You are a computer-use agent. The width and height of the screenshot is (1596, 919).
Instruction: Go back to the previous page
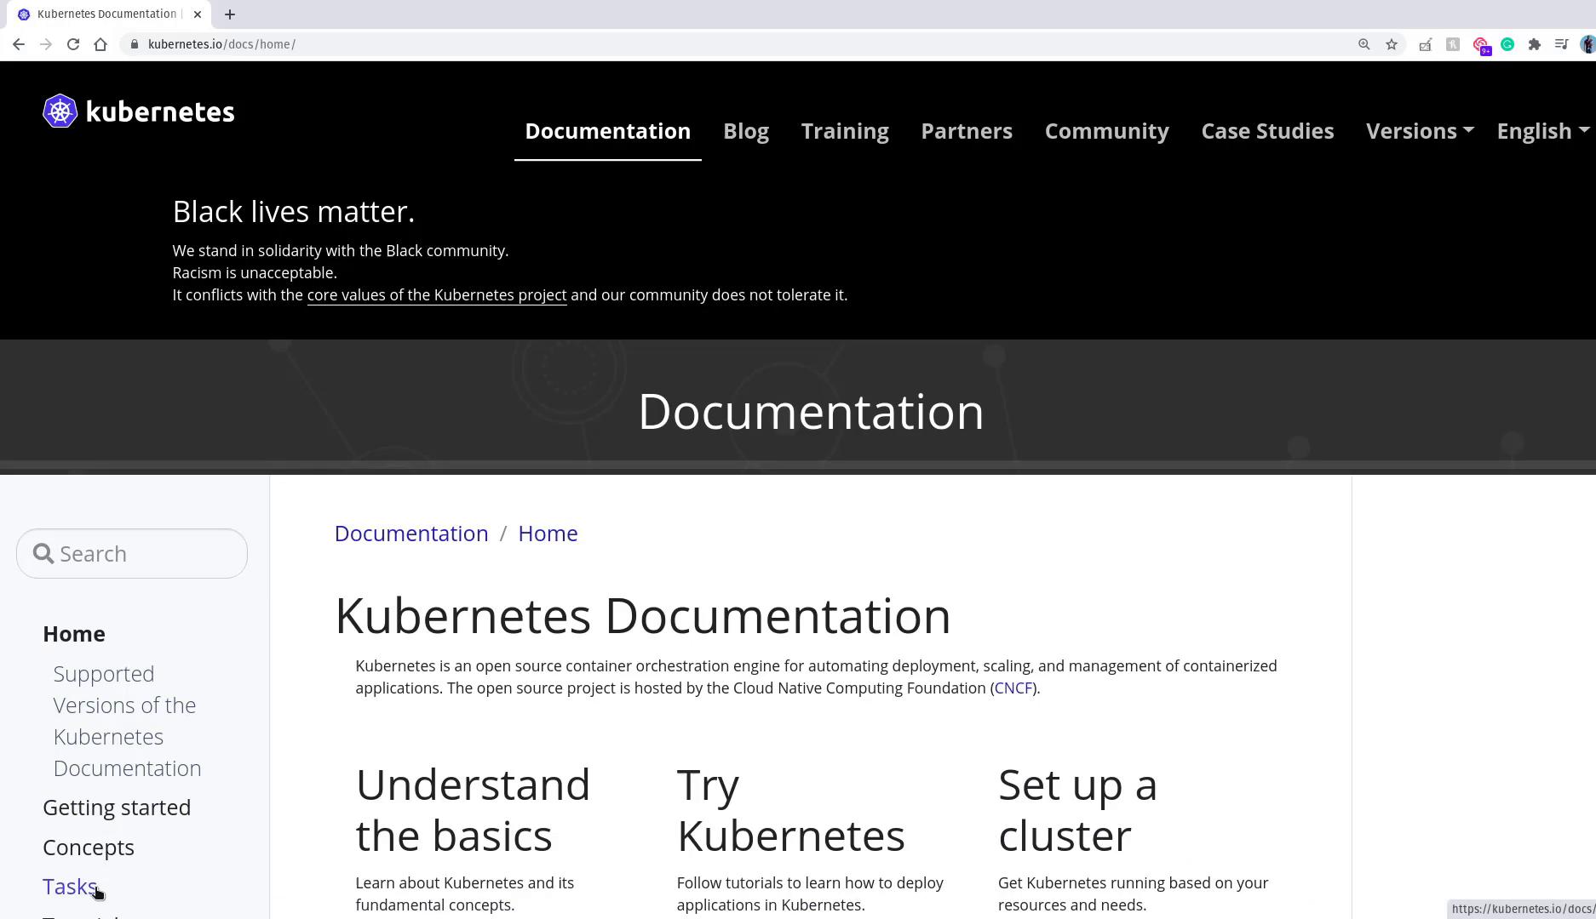point(19,44)
